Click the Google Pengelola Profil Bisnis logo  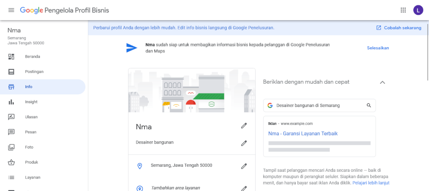point(64,10)
